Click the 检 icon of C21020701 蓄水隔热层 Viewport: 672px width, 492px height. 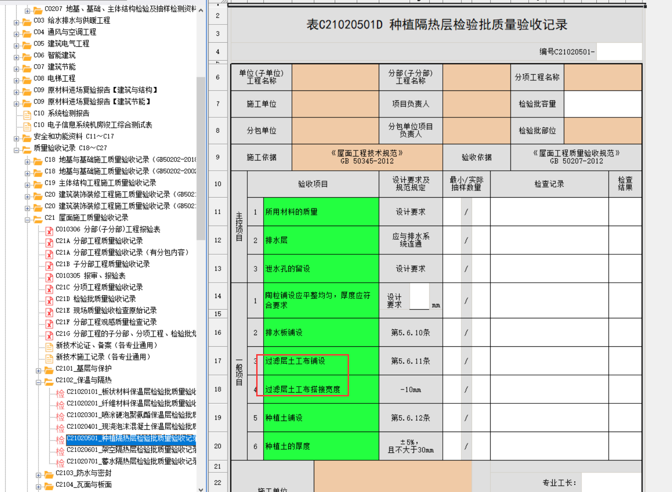[60, 463]
